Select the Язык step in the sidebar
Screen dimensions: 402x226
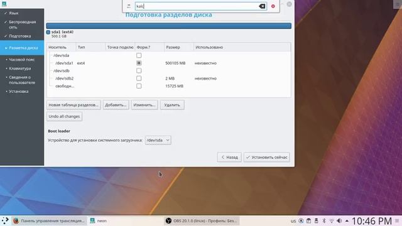(x=14, y=13)
